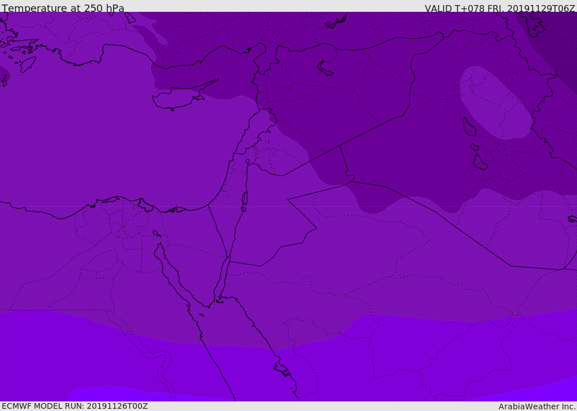Click the 'ArabiaWeather Inc.' credit text

coord(537,406)
